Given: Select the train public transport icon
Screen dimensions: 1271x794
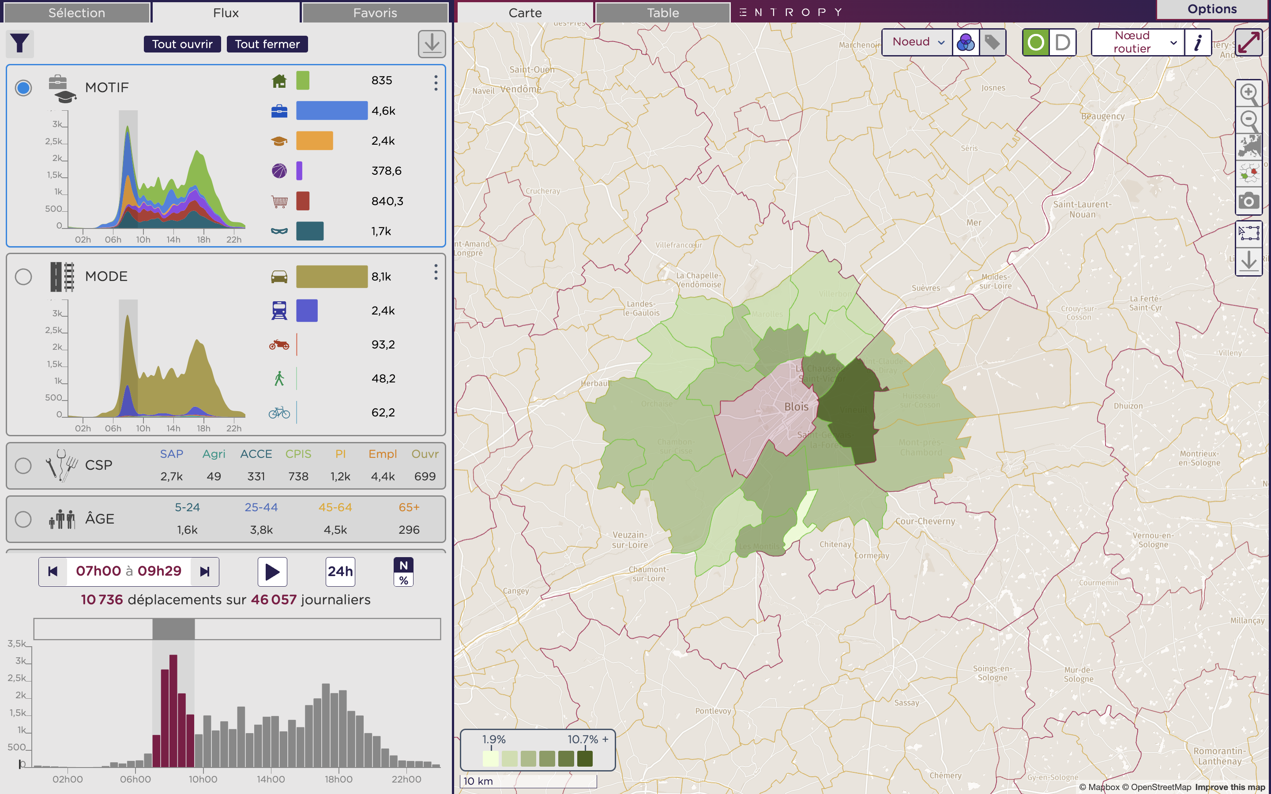Looking at the screenshot, I should pos(279,311).
